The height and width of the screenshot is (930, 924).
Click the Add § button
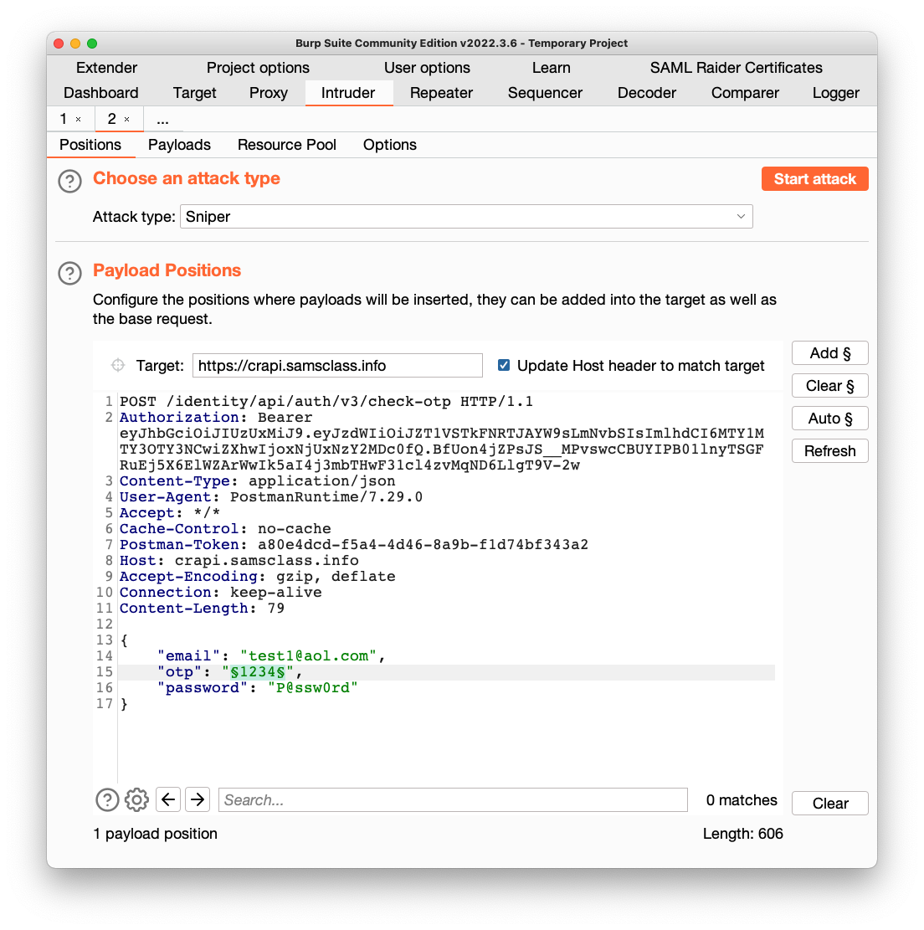(x=829, y=353)
